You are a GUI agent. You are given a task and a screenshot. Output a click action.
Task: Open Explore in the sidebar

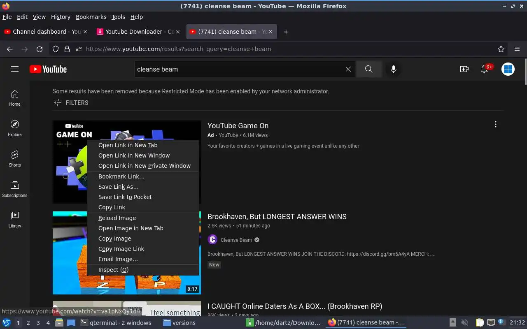pos(15,129)
